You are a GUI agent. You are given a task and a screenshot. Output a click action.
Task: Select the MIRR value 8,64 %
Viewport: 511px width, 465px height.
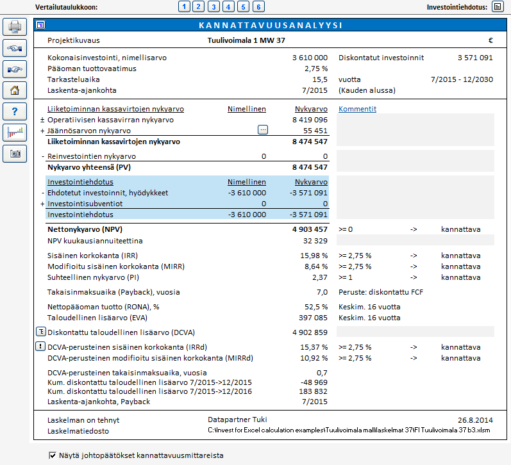(316, 266)
